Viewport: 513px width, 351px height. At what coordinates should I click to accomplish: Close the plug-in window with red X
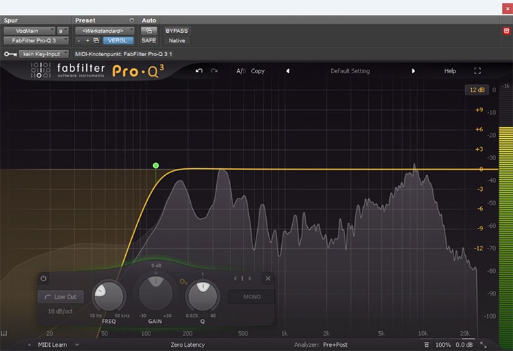click(x=508, y=9)
